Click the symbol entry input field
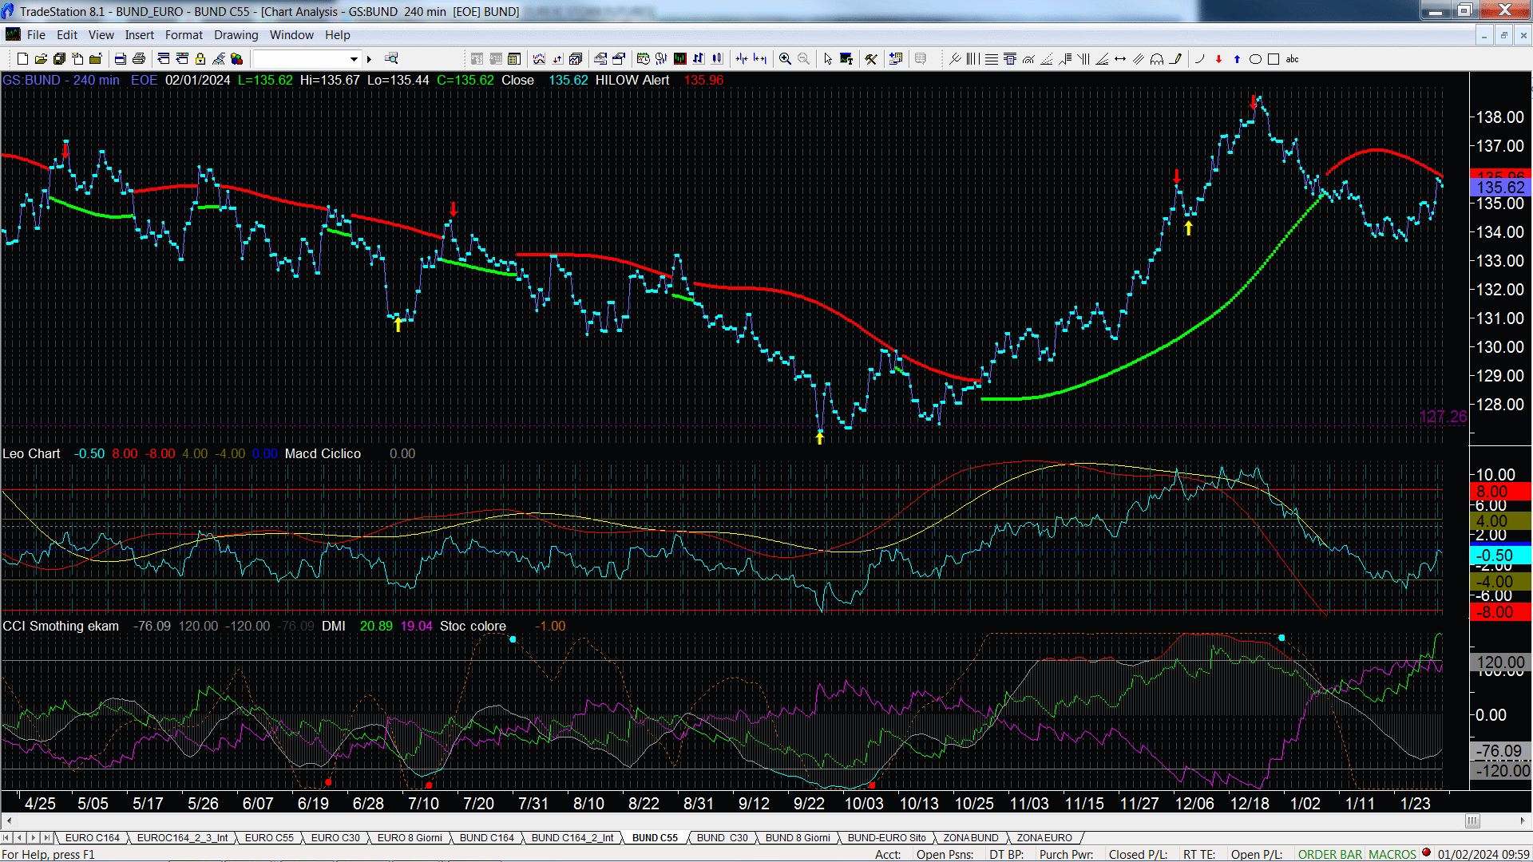 tap(300, 59)
